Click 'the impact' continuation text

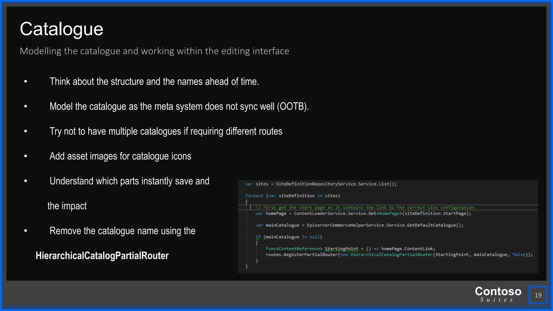click(x=67, y=206)
